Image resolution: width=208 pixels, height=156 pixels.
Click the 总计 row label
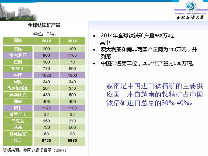pos(18,140)
